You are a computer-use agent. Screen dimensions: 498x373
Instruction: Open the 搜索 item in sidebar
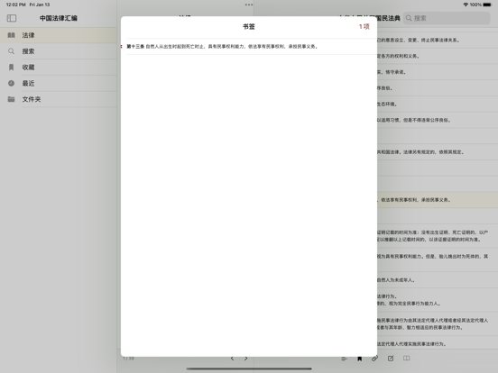tap(59, 51)
